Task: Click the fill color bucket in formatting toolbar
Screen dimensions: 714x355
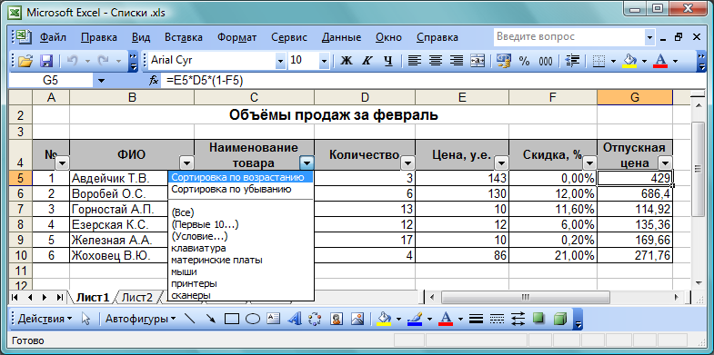Action: [630, 61]
